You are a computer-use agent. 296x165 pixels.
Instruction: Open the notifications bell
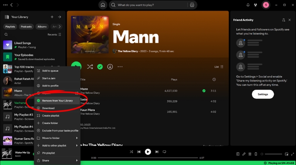point(248,5)
